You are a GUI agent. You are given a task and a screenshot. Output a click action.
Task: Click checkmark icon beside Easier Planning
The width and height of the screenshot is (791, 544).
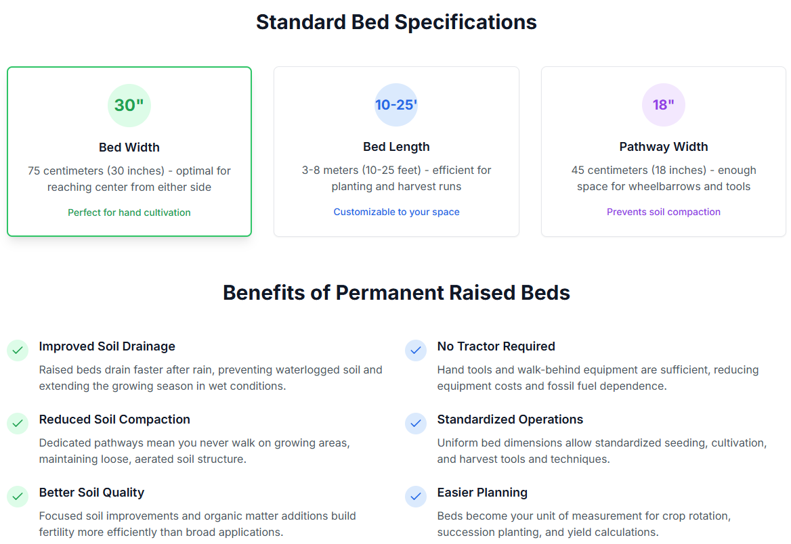[416, 497]
